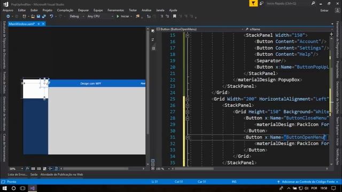Click the save all toolbar icon

44,17
